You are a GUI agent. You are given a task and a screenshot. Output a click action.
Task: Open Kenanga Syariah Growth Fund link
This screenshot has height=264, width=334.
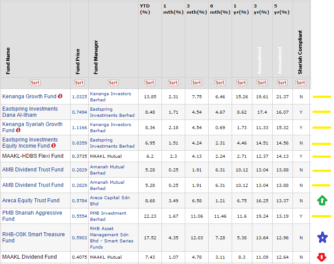32,127
